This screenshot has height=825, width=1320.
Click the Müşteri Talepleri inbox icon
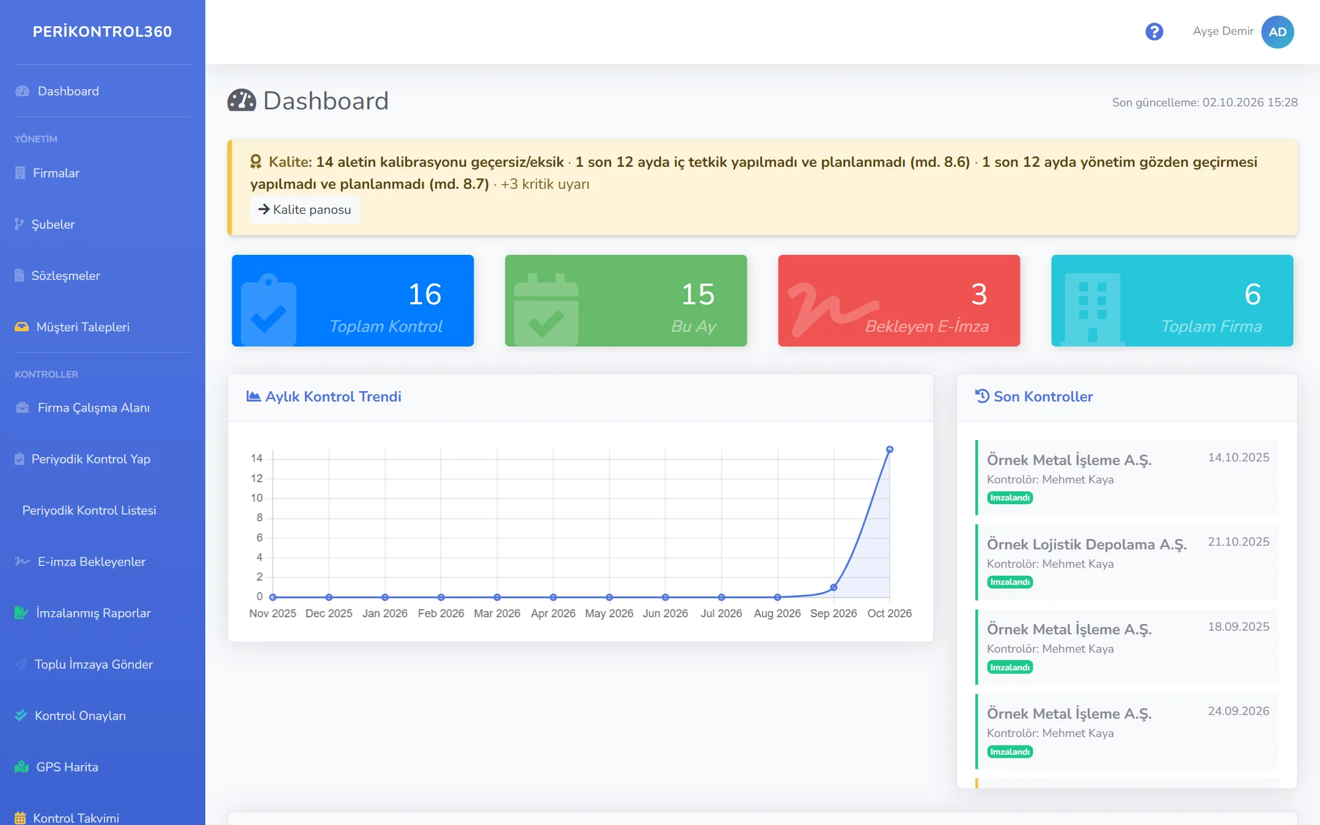click(x=22, y=327)
